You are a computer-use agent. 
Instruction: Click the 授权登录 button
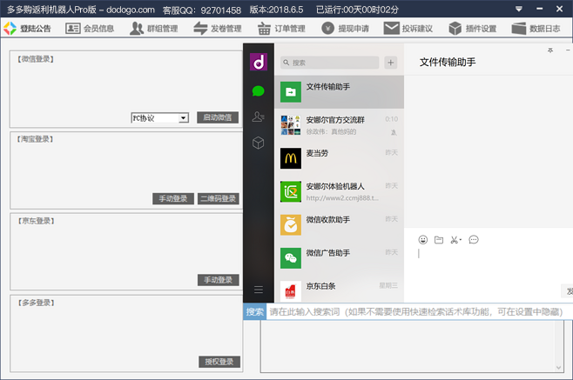click(219, 362)
